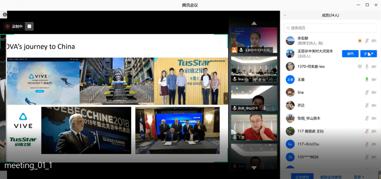Click 乔迁's avatar picture

[x=290, y=105]
